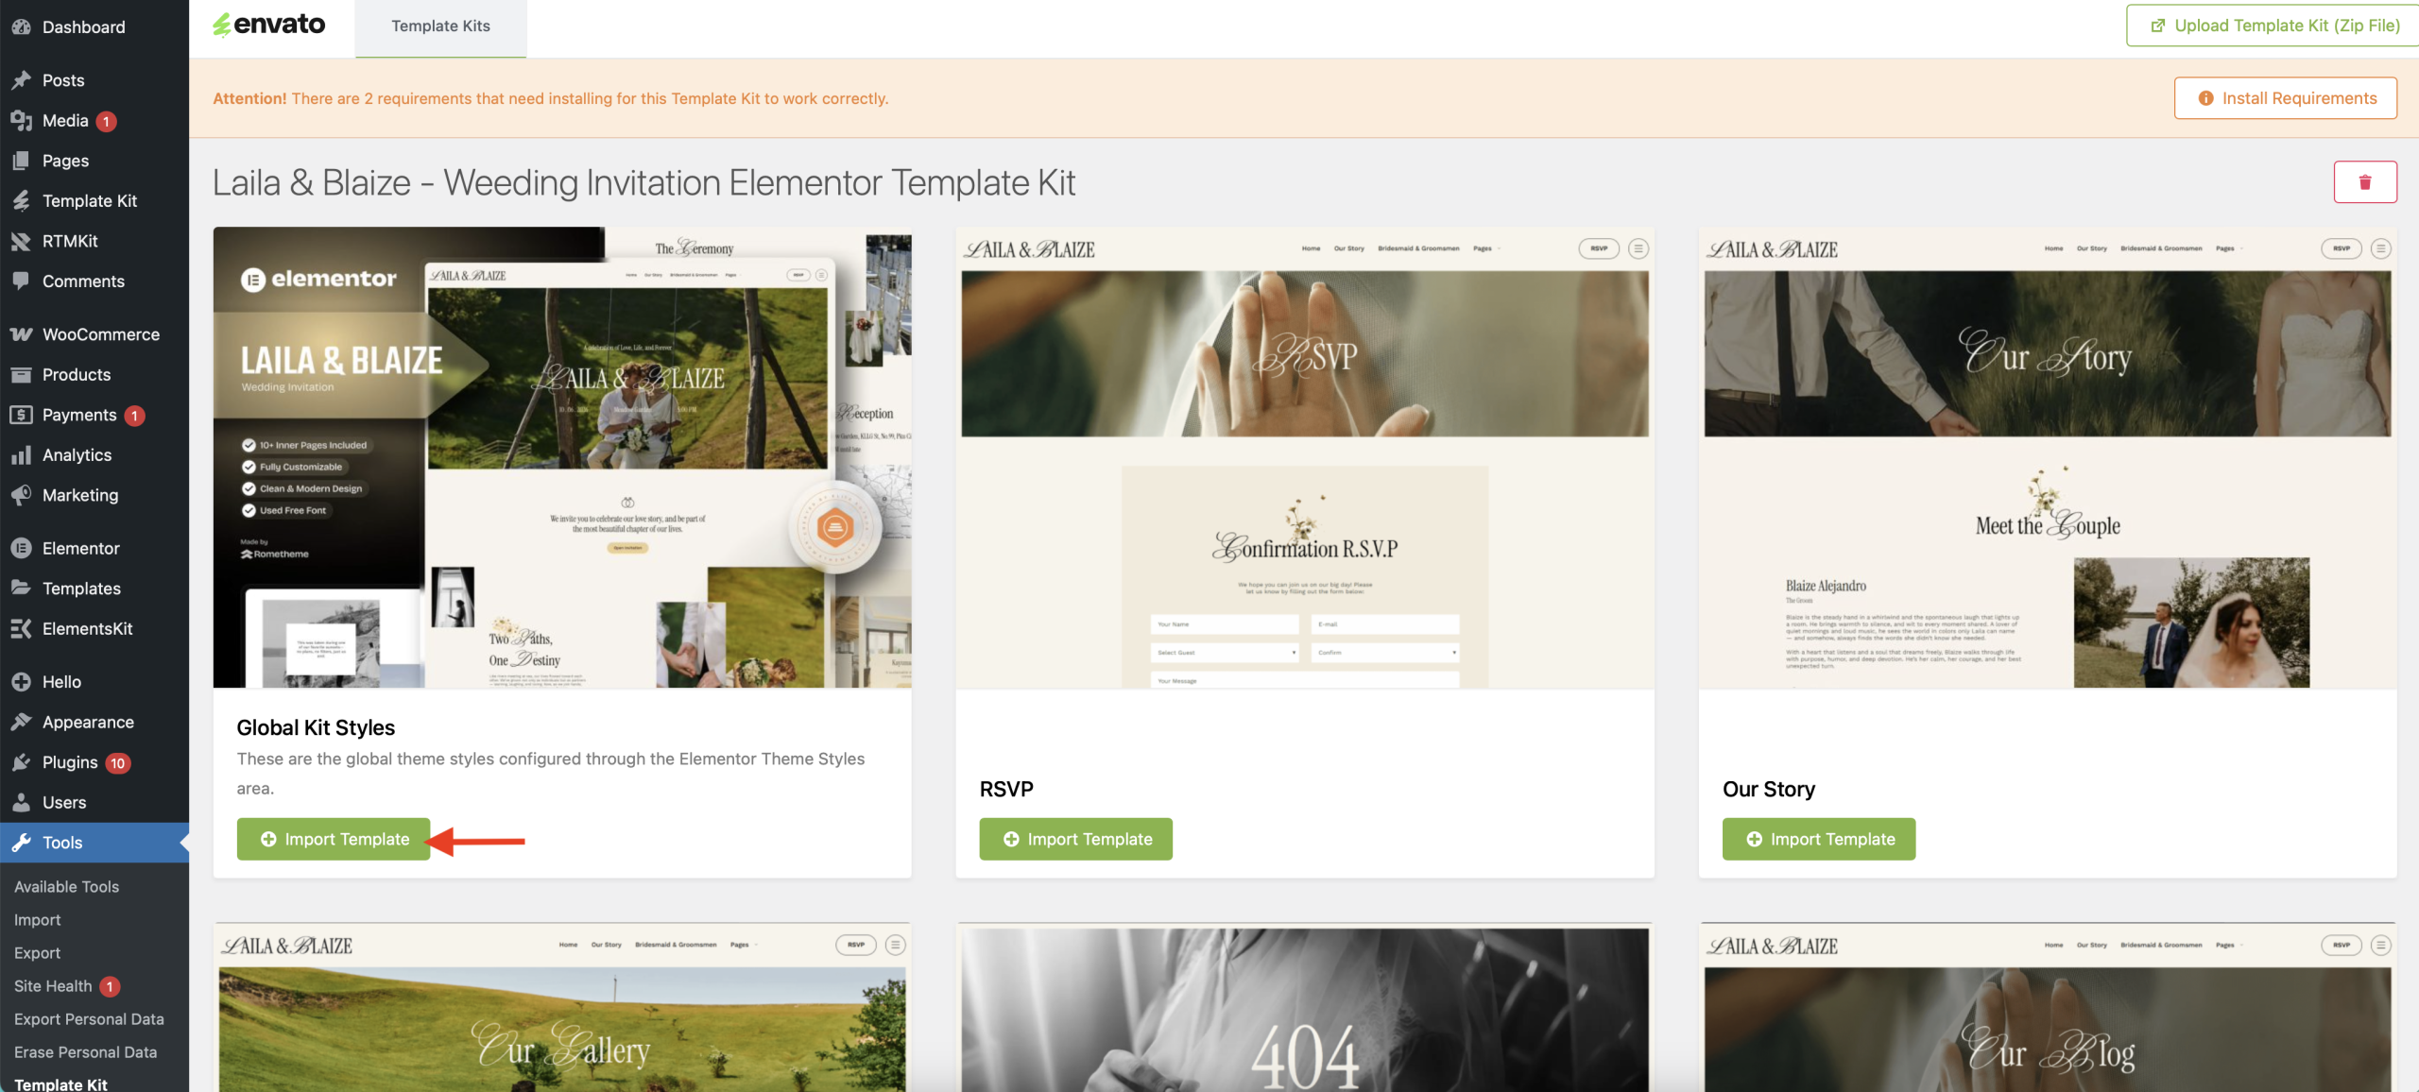This screenshot has height=1092, width=2419.
Task: Switch to the Template Kits tab
Action: pyautogui.click(x=440, y=26)
